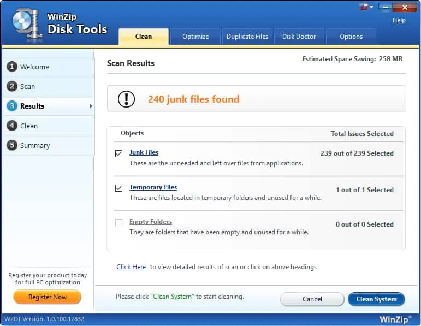Switch to the Optimize tab
Screen dimensions: 421x326
195,37
